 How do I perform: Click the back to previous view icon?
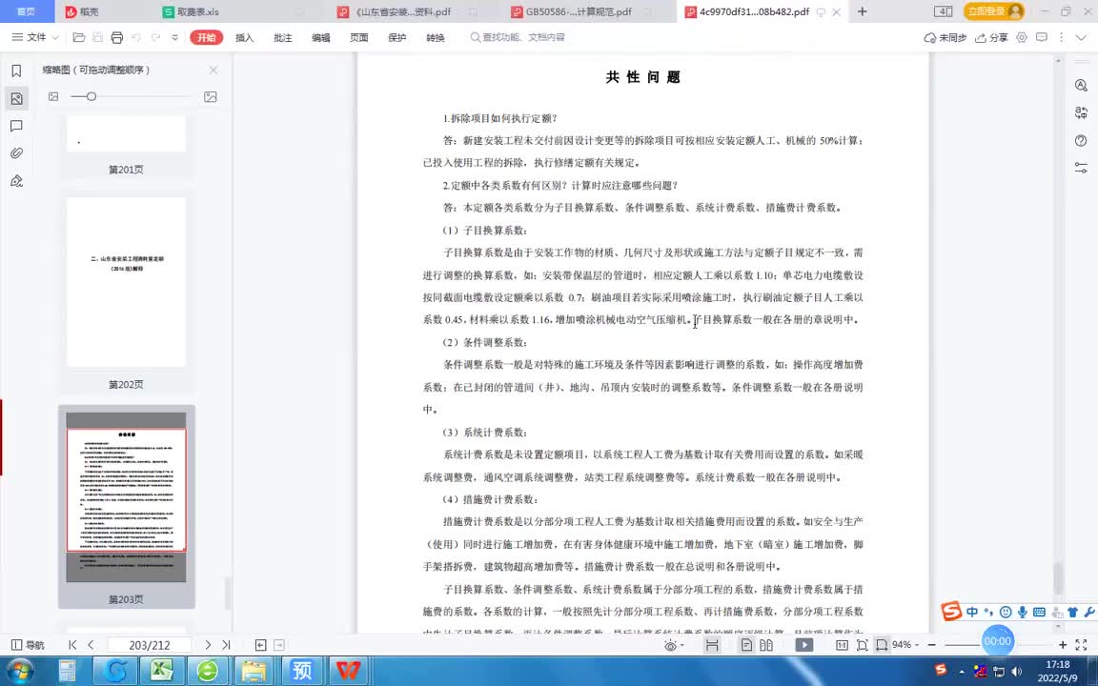[260, 645]
